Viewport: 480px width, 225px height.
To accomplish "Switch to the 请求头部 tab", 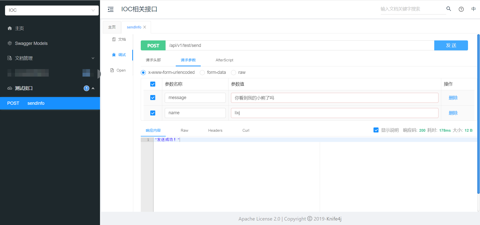I will pos(153,60).
